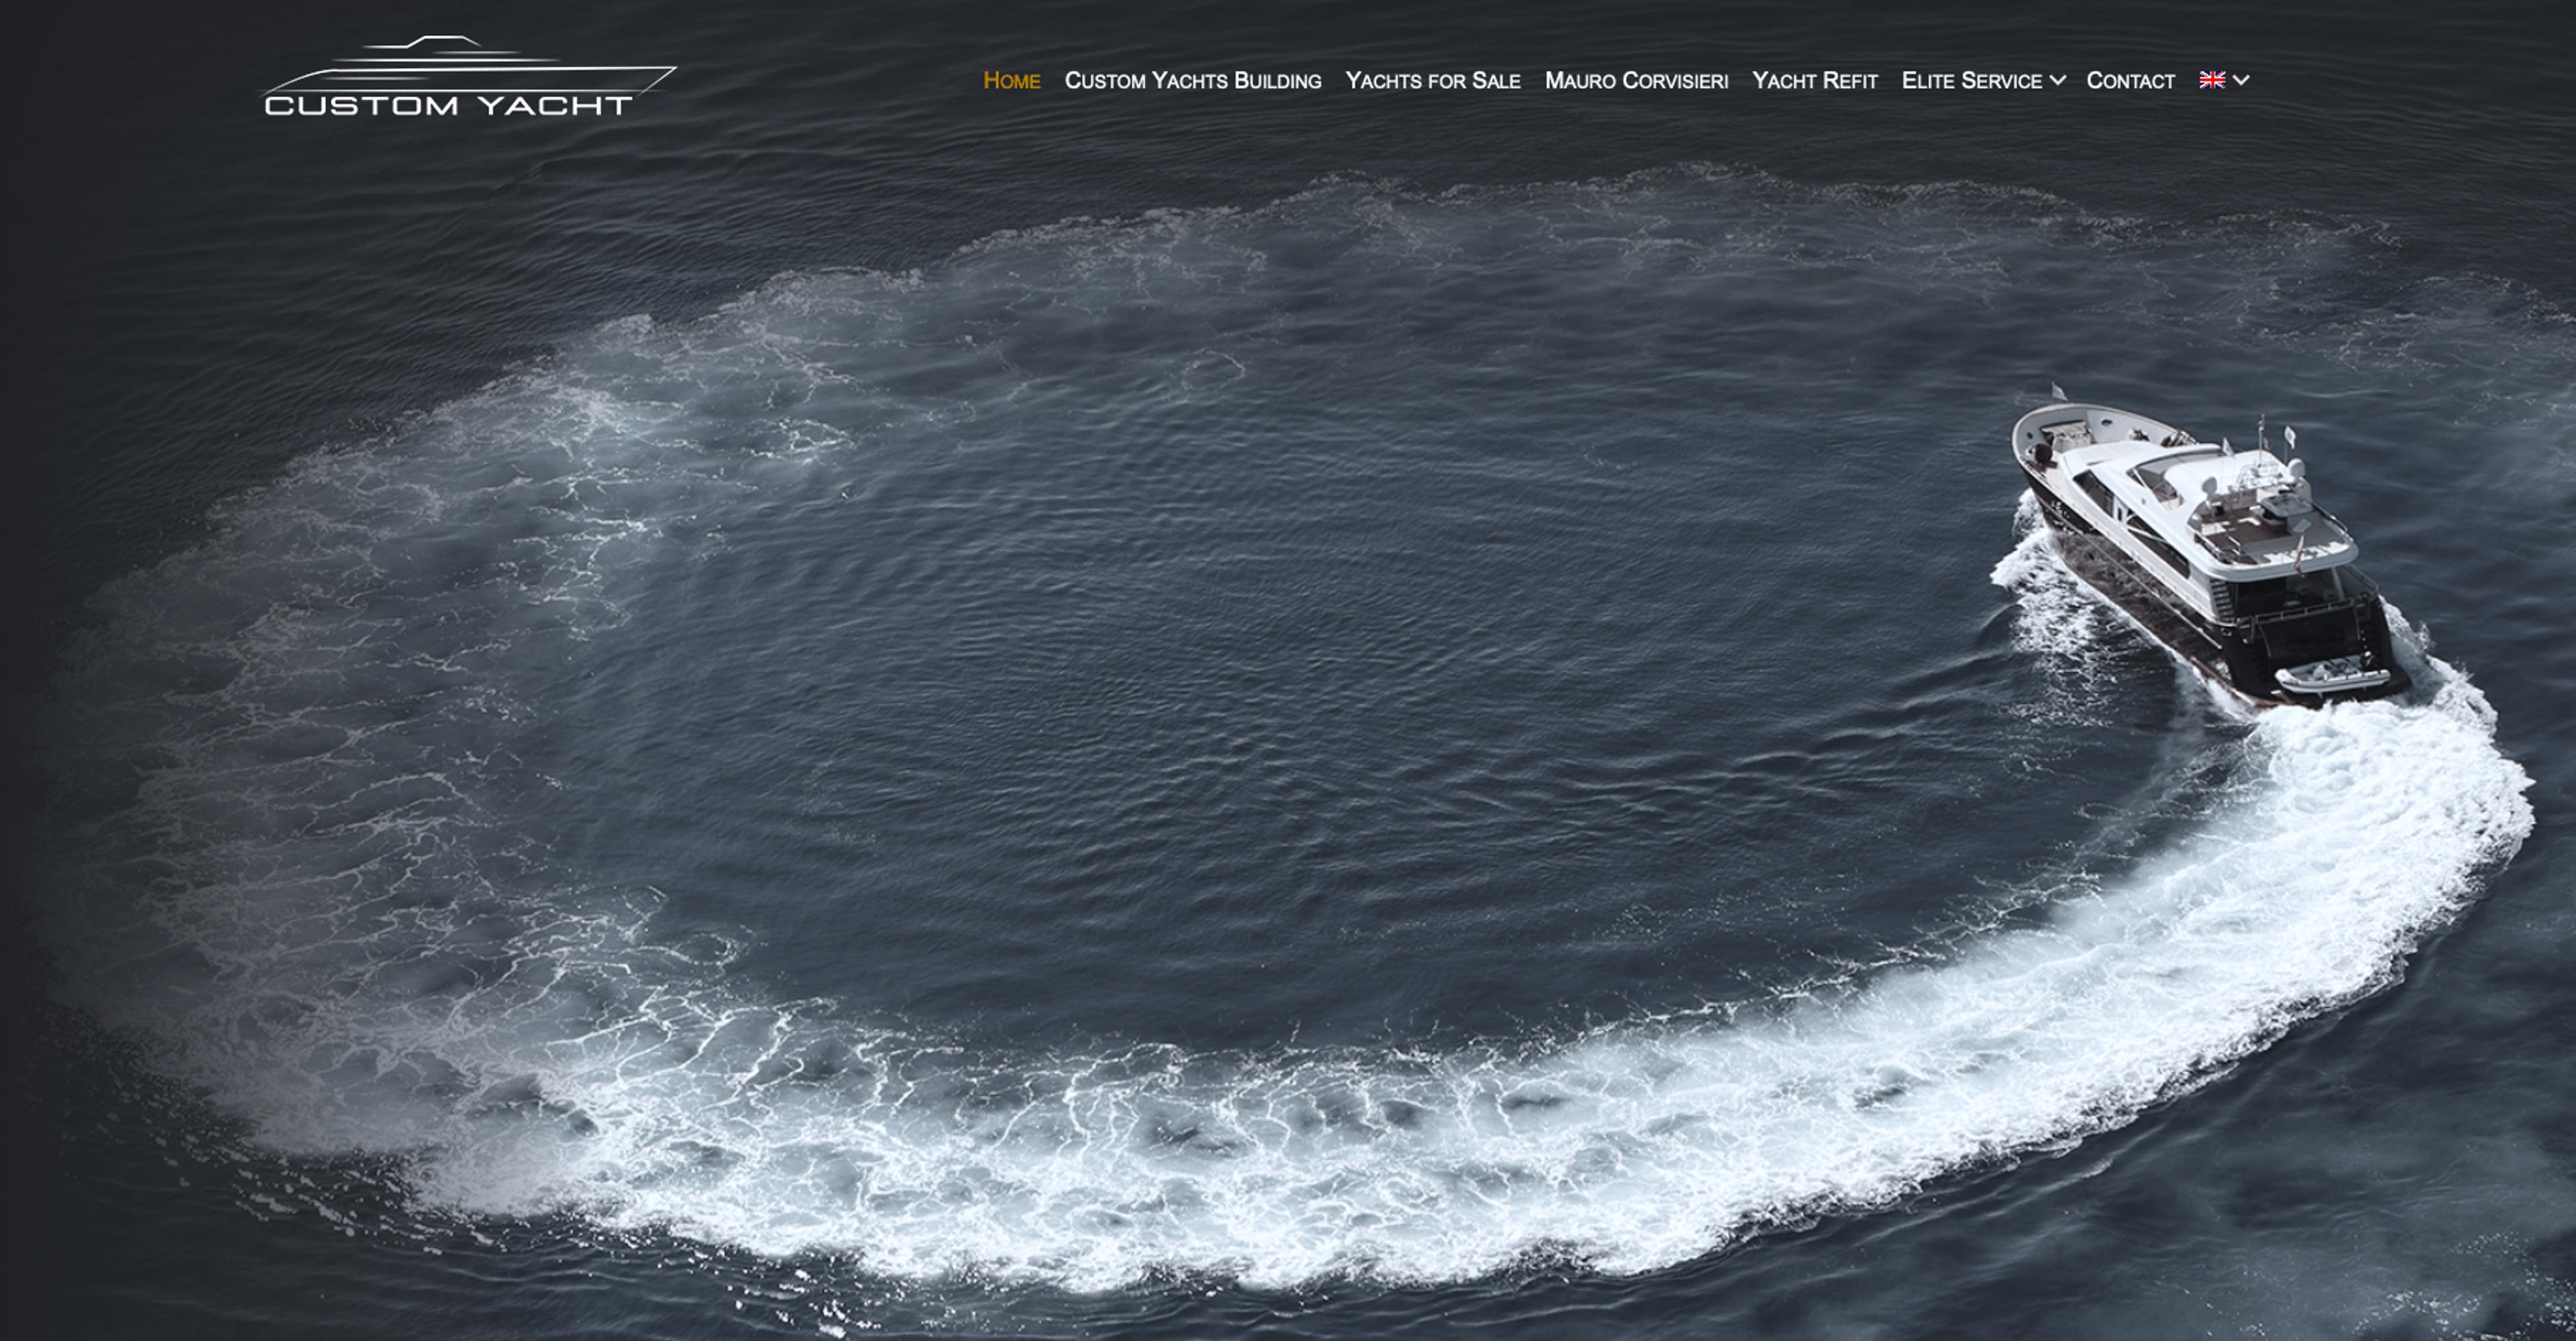Image resolution: width=2576 pixels, height=1341 pixels.
Task: Click the UK flag language icon
Action: pyautogui.click(x=2212, y=80)
